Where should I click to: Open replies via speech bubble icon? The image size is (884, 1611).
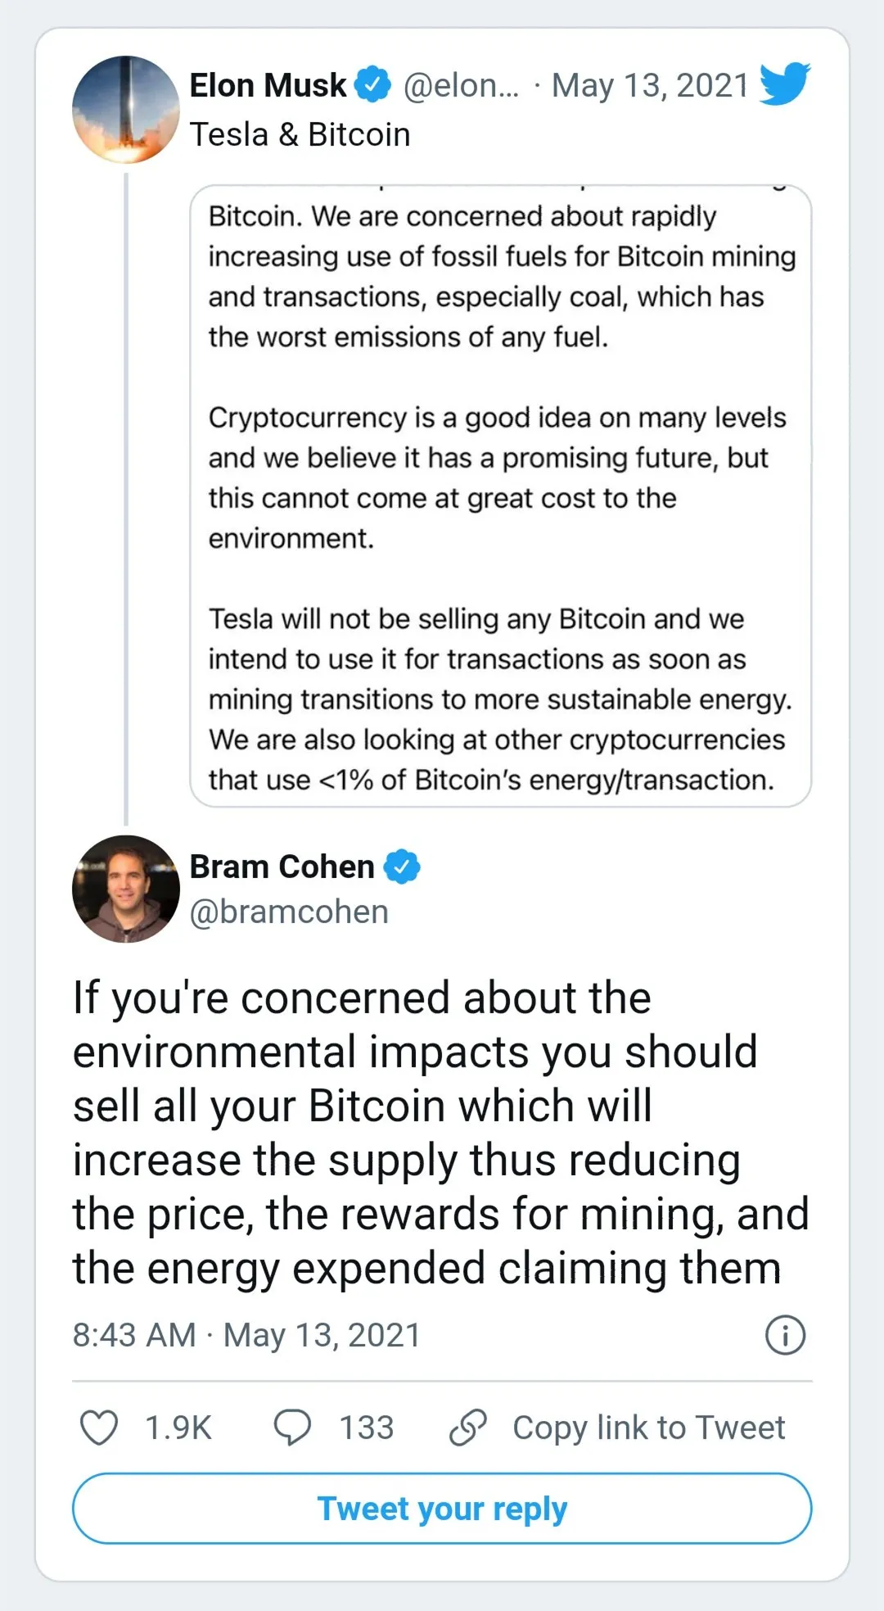coord(292,1428)
